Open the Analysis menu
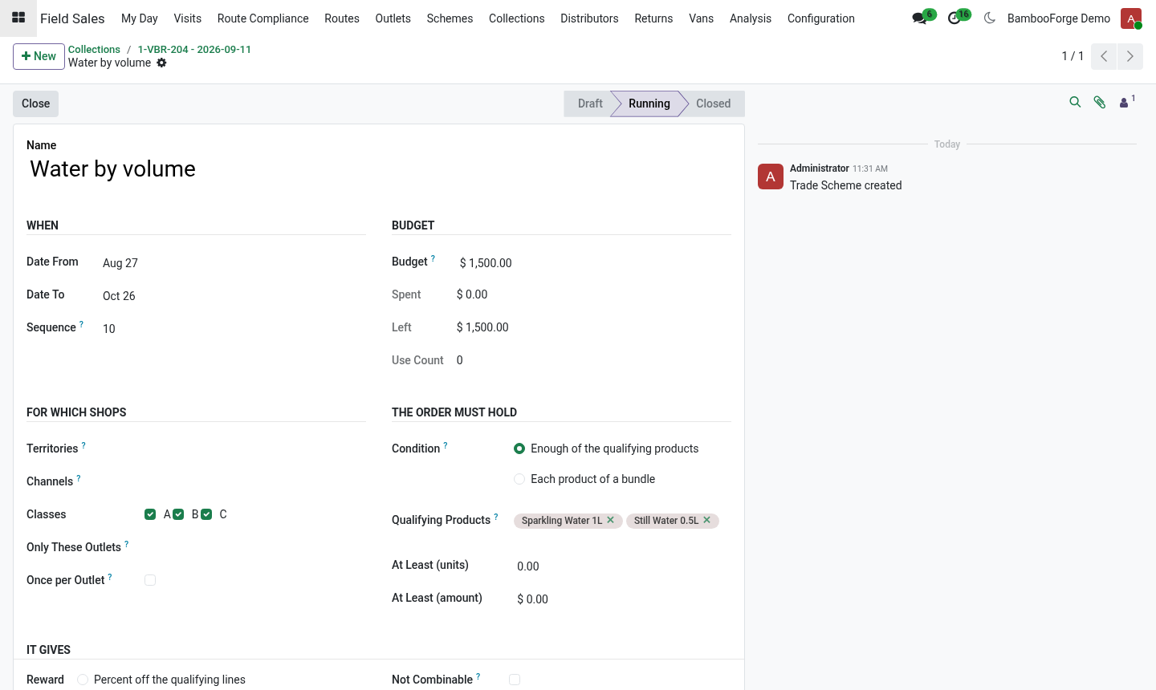Screen dimensions: 1156x690 point(751,18)
